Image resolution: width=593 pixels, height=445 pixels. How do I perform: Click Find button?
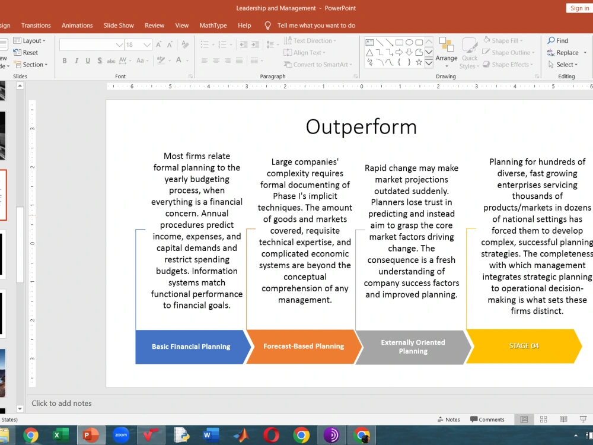[558, 40]
